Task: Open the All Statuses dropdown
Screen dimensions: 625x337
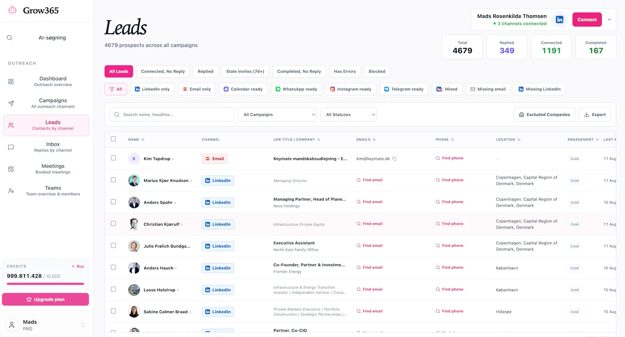Action: (x=348, y=115)
